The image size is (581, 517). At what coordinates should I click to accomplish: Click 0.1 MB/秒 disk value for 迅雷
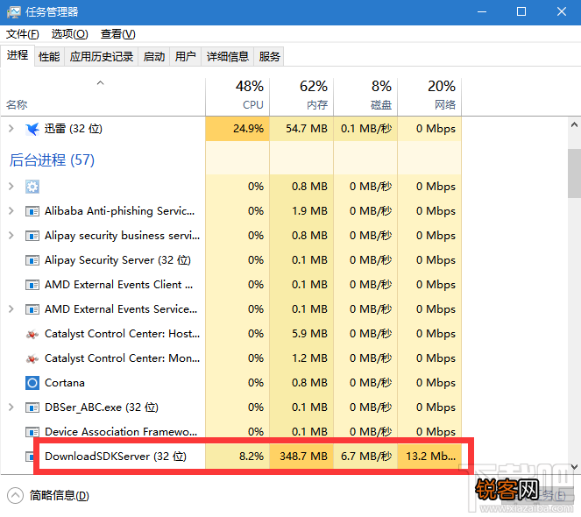[366, 129]
